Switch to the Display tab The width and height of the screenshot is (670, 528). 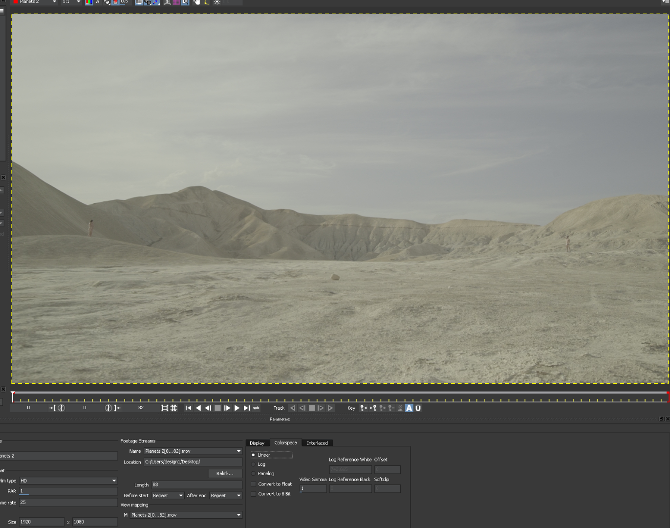pyautogui.click(x=257, y=443)
